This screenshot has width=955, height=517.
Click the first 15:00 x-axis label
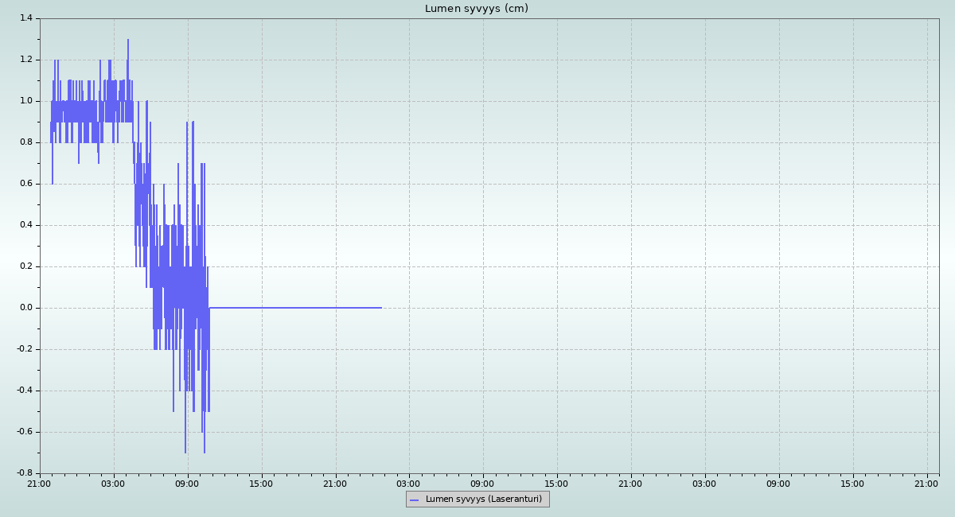click(261, 484)
